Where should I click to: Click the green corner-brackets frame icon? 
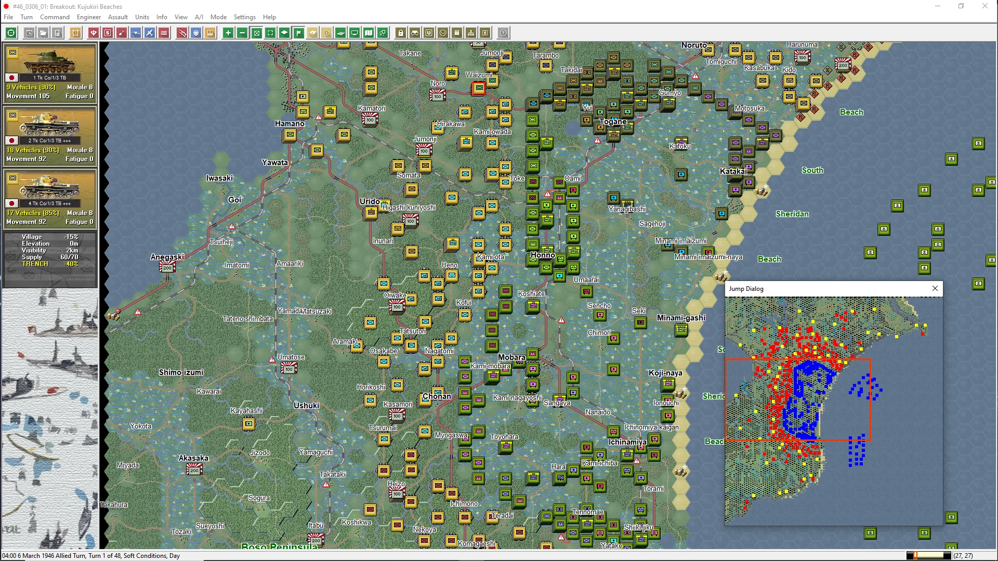point(270,33)
